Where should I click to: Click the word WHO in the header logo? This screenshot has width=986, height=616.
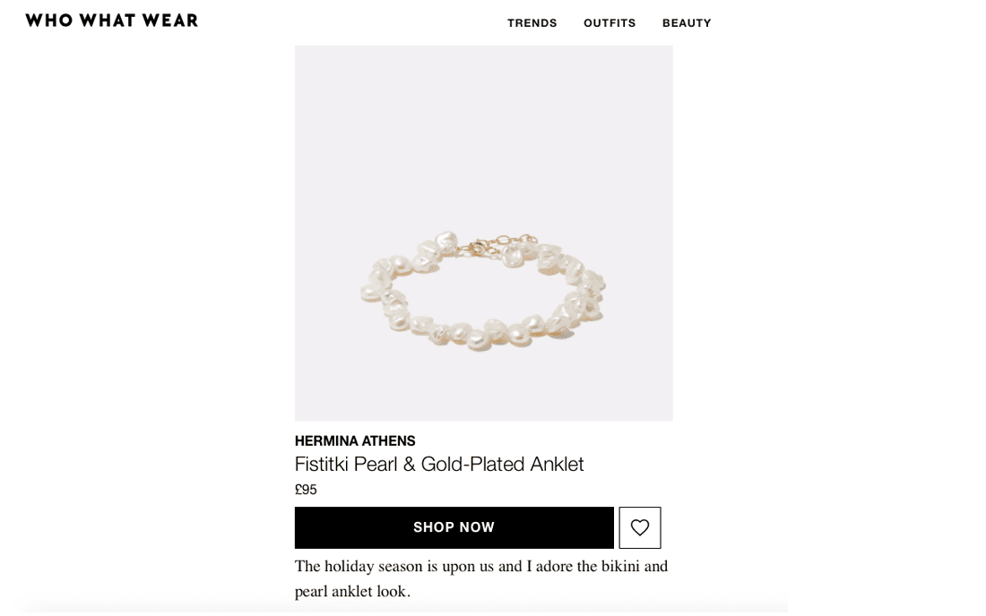click(x=48, y=21)
